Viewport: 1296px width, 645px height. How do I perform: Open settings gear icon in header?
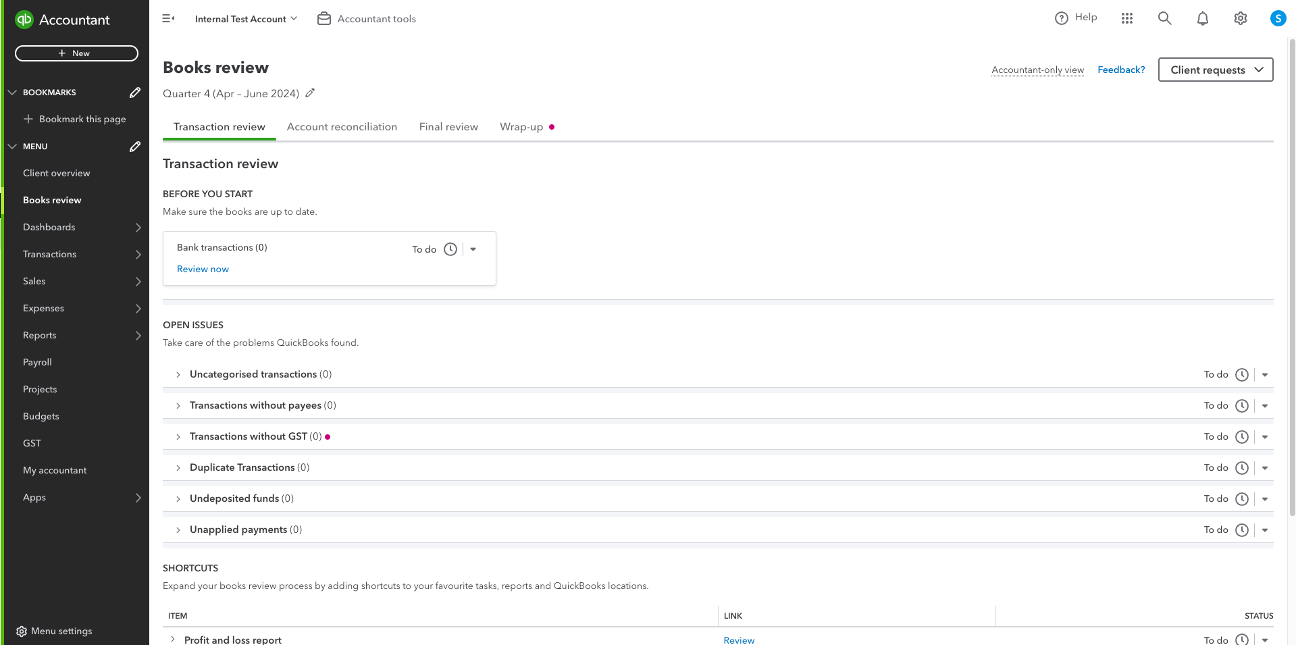pyautogui.click(x=1241, y=19)
